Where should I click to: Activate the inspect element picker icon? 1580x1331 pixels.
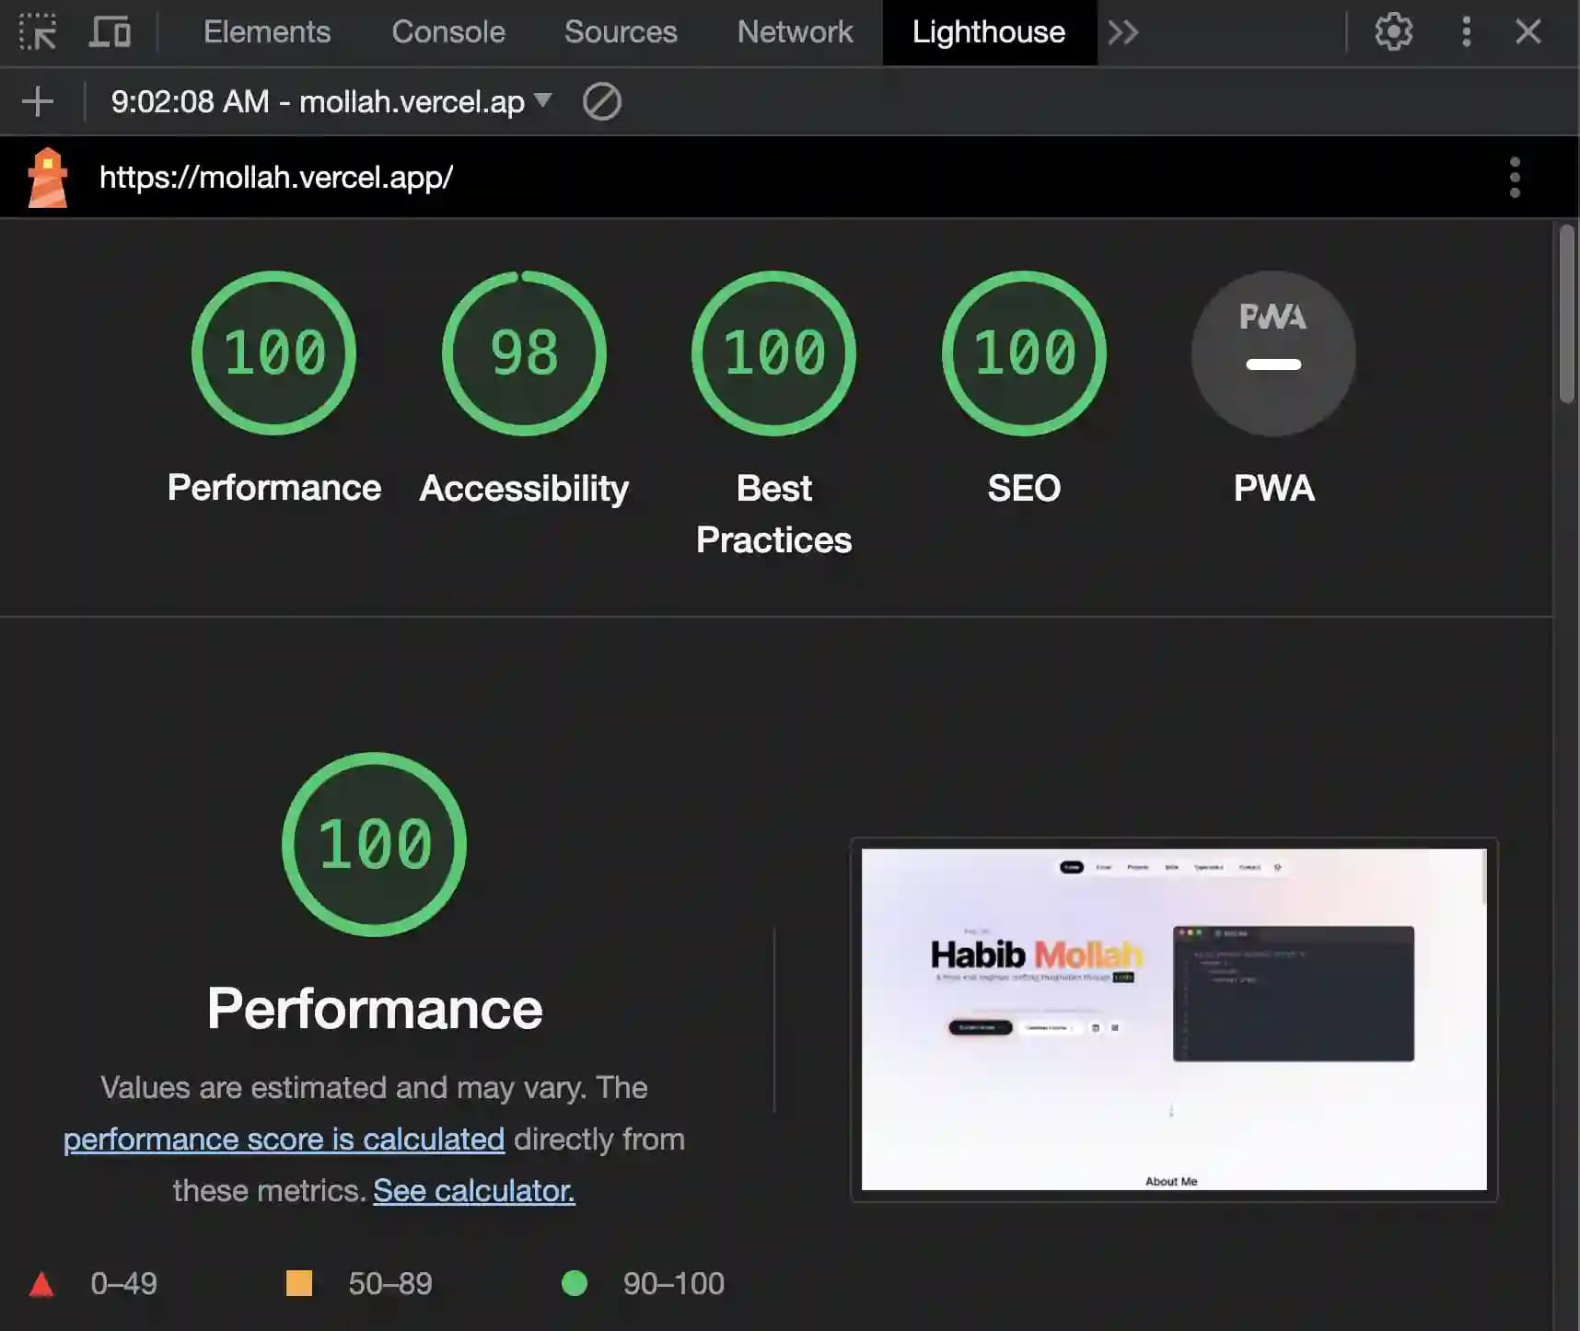pos(38,31)
